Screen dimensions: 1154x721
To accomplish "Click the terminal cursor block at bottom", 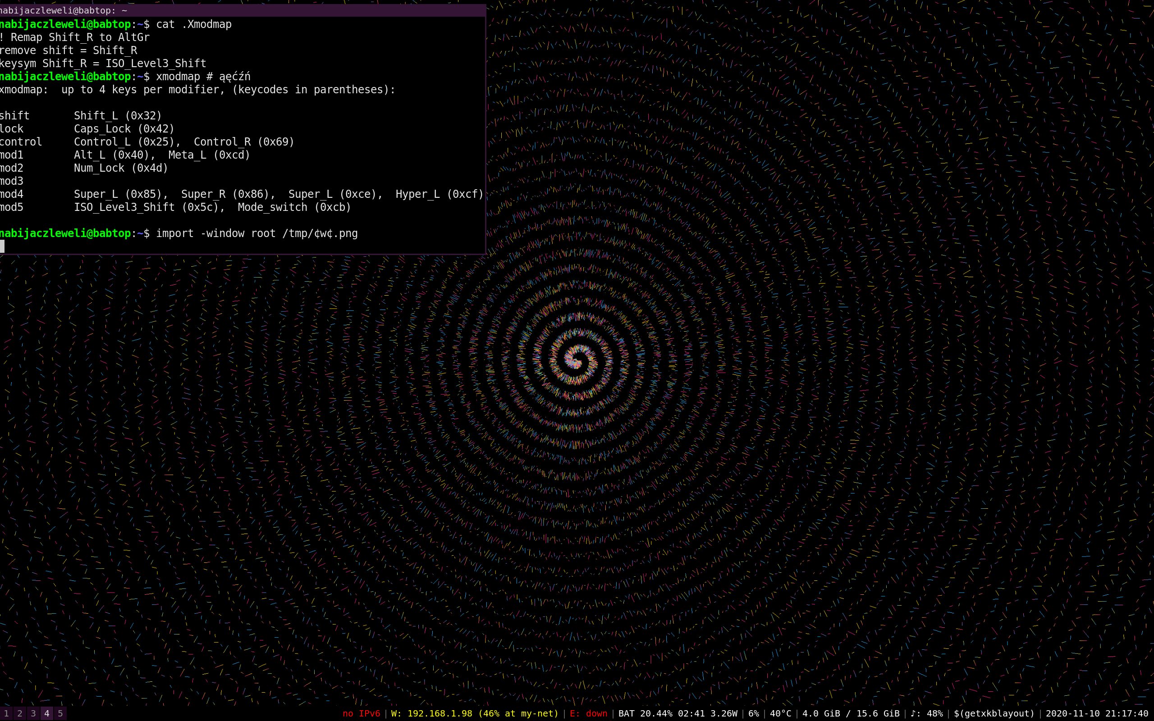I will [x=2, y=246].
